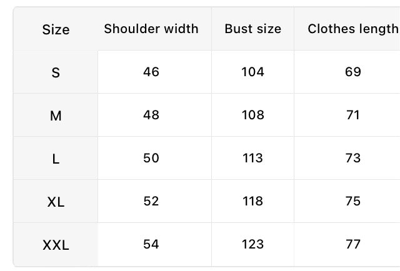Click the bust size value 123
This screenshot has width=400, height=271.
pos(252,244)
